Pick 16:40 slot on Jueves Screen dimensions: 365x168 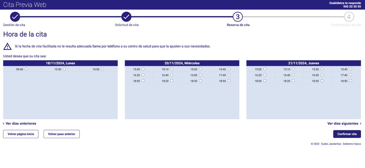coord(293,75)
